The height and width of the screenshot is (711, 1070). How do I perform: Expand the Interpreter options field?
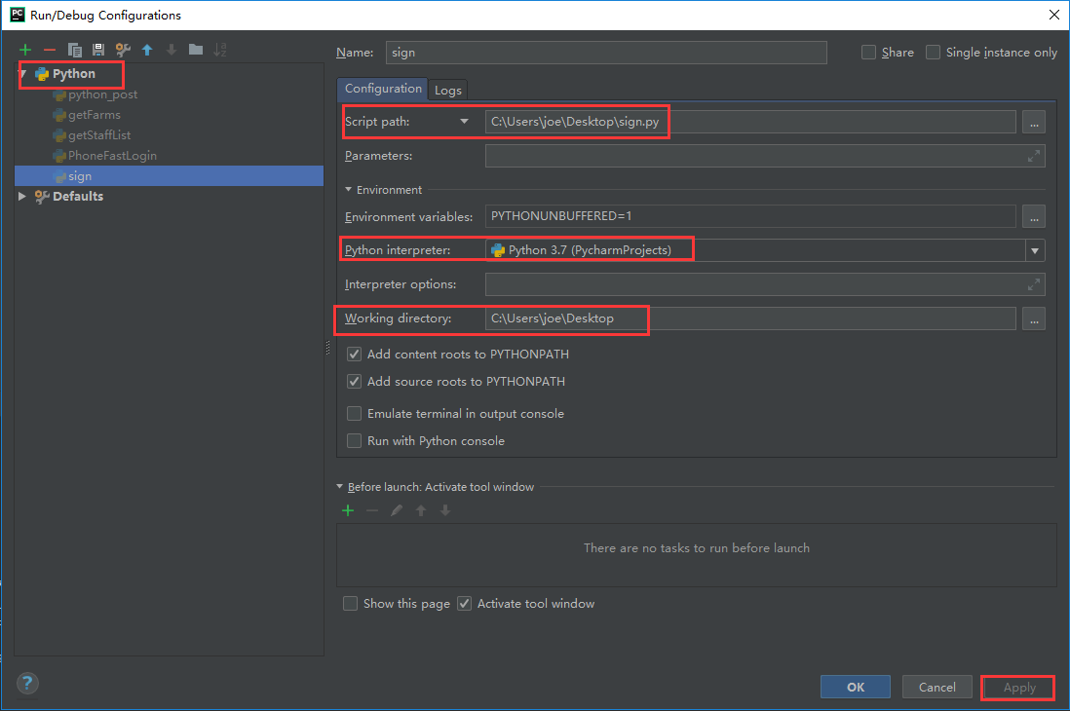click(1034, 284)
